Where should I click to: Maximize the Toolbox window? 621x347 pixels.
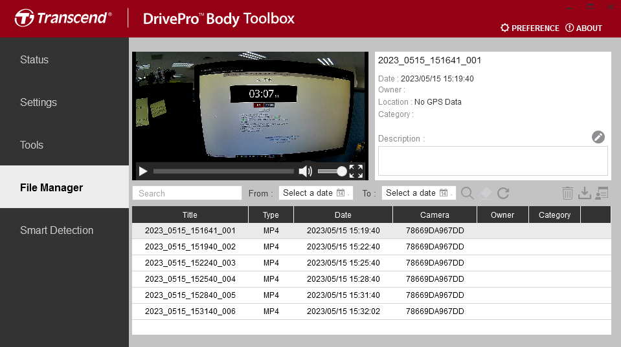coord(590,7)
